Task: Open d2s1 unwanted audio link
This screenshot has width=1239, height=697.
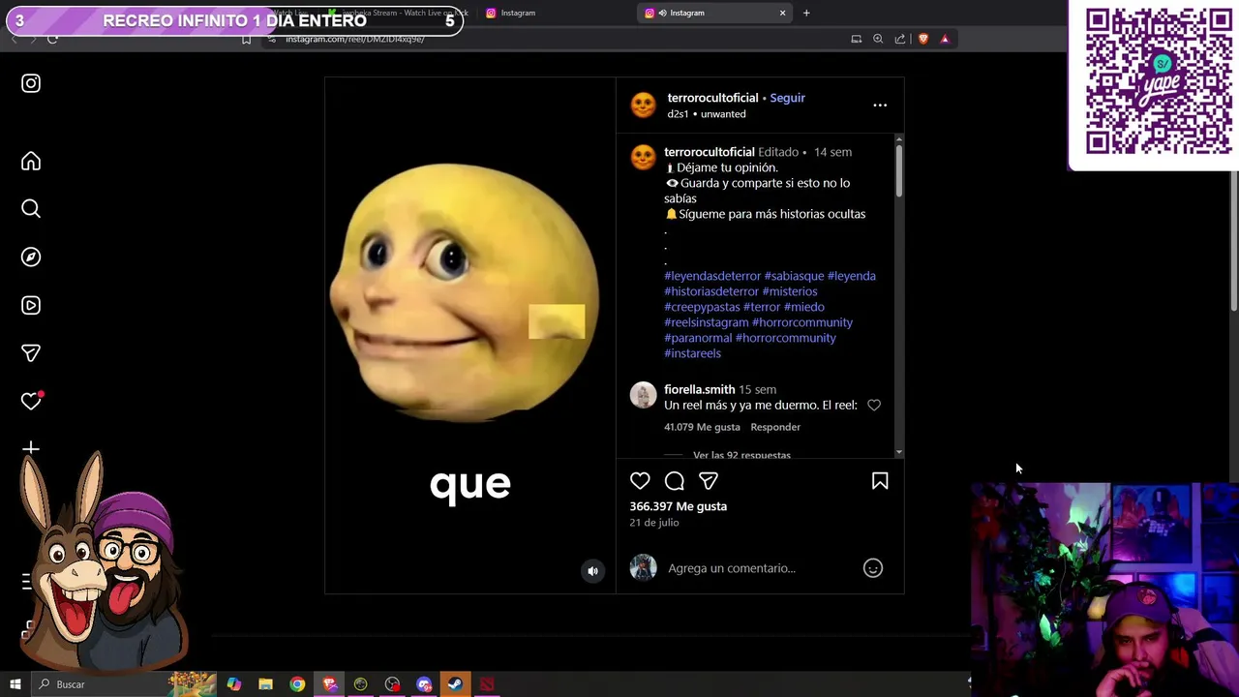Action: 707,114
